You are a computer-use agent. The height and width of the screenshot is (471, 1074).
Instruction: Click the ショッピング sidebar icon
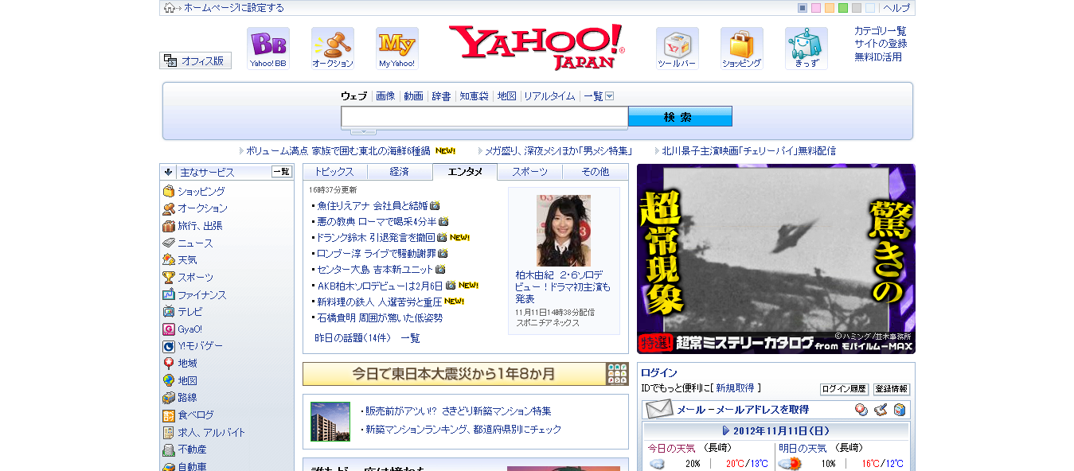coord(169,192)
